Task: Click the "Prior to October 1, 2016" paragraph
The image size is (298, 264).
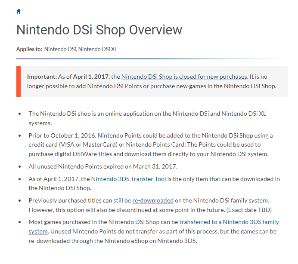Action: (x=151, y=144)
